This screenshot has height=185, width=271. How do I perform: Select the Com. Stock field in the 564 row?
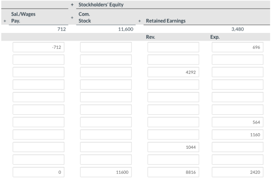[x=106, y=122]
